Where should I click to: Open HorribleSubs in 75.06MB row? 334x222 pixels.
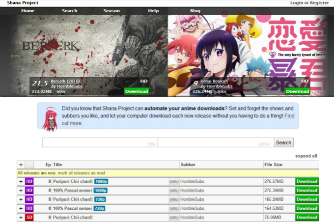coord(192,217)
